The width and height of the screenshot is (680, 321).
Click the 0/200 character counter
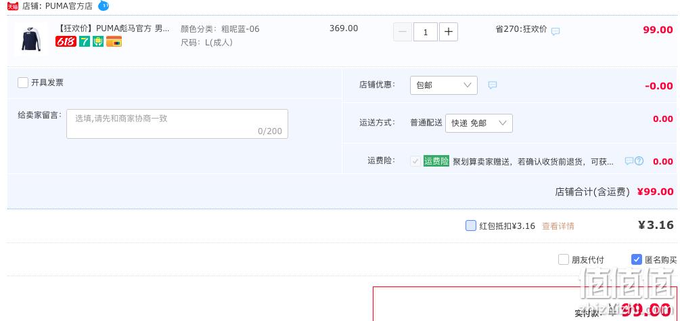coord(270,131)
